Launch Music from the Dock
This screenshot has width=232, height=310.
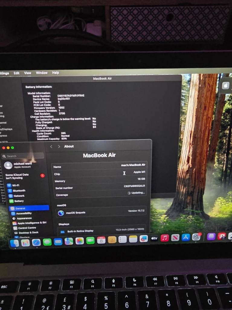tap(165, 238)
